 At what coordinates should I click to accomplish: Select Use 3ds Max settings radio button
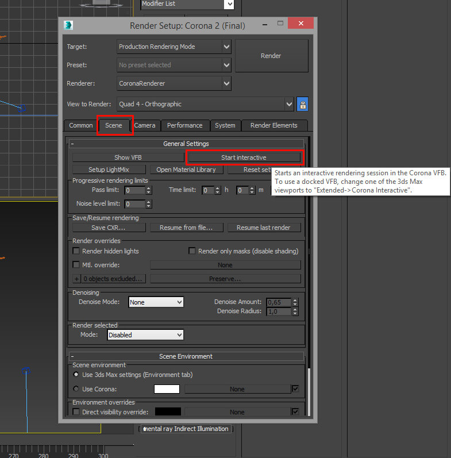coord(76,375)
